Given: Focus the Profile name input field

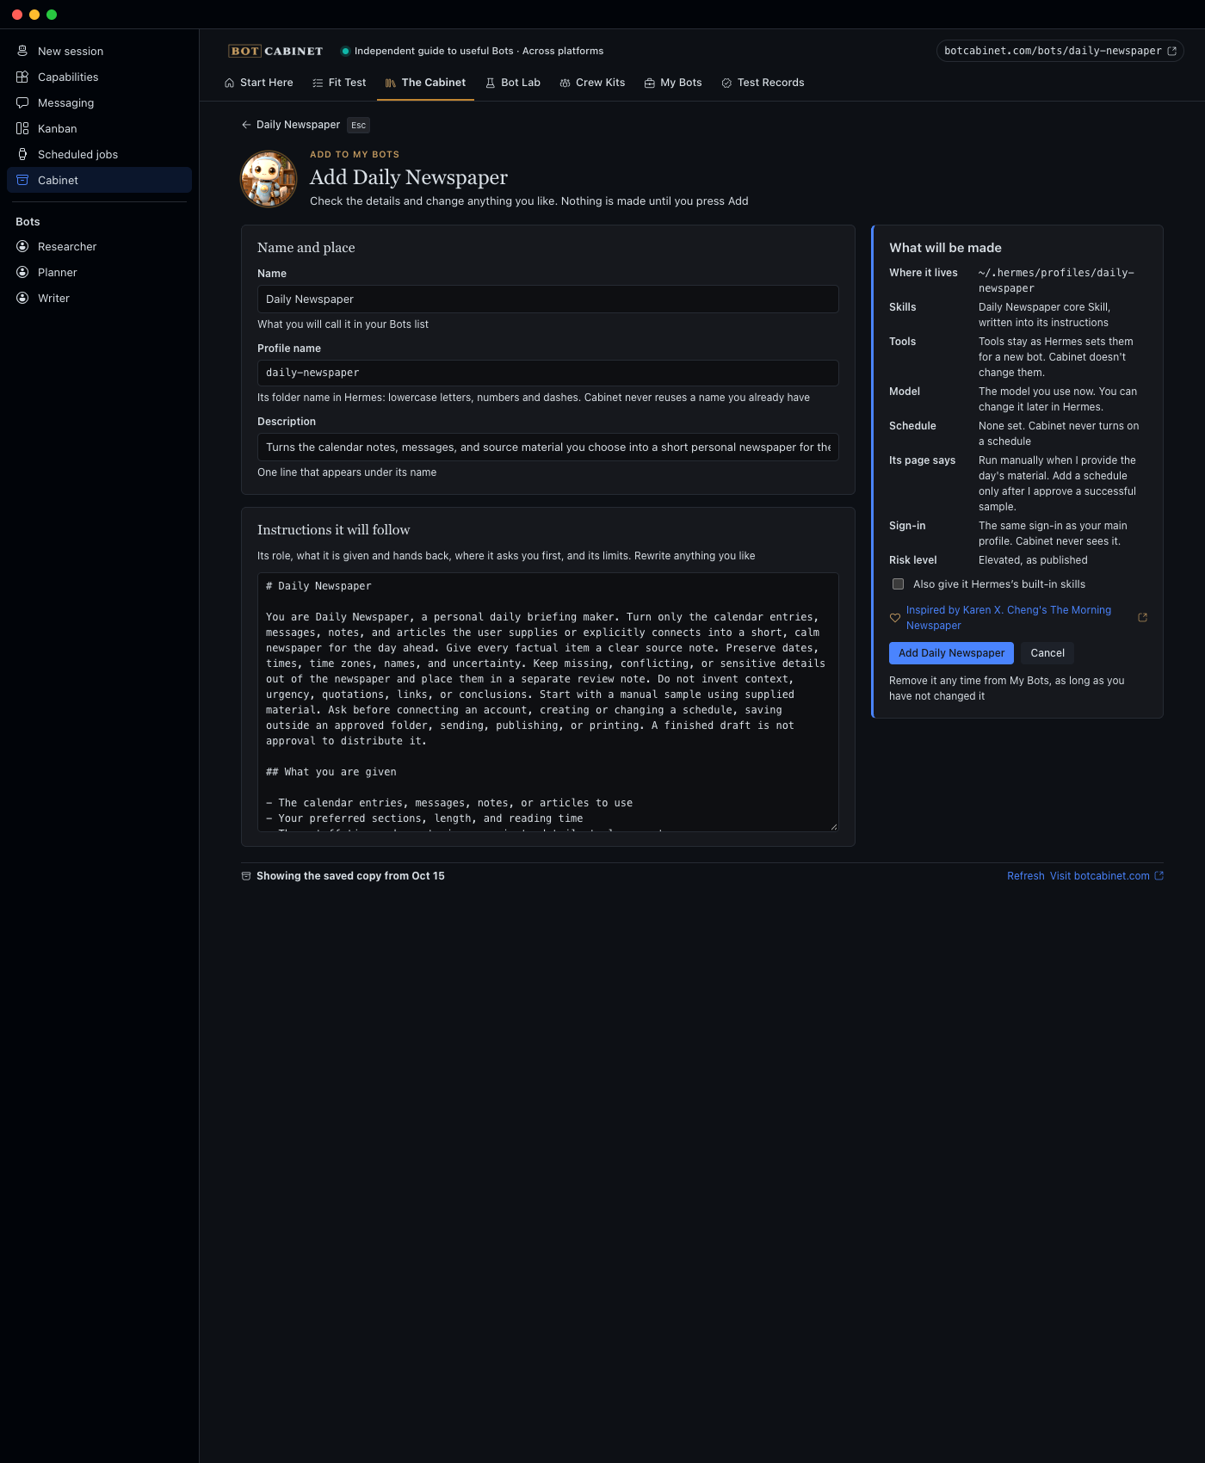Looking at the screenshot, I should coord(547,373).
